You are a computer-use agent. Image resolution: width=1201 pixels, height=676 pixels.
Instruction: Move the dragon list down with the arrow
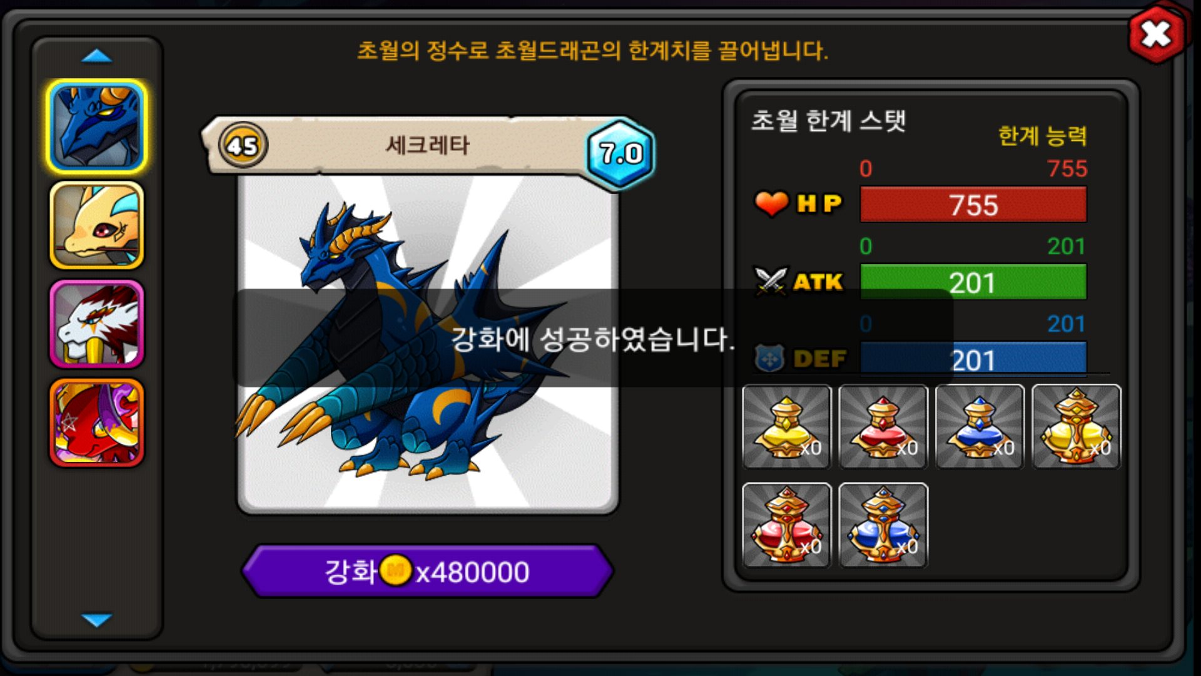[x=96, y=620]
